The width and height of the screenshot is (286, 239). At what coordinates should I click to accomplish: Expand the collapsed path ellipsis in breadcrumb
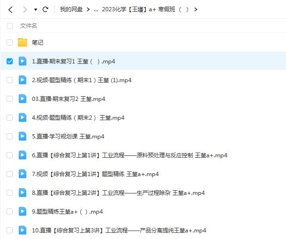point(96,9)
